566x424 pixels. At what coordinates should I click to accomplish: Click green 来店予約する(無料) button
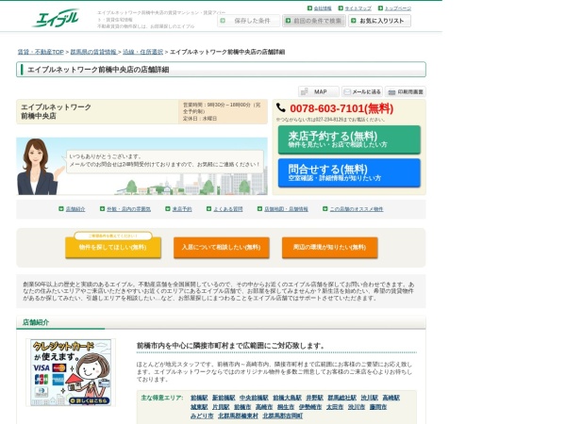coord(349,139)
